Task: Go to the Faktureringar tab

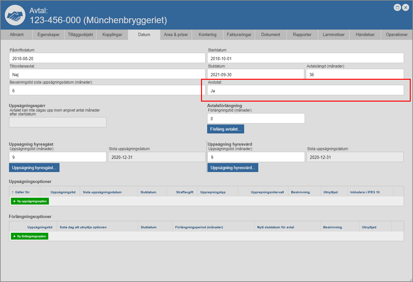Action: coord(239,35)
